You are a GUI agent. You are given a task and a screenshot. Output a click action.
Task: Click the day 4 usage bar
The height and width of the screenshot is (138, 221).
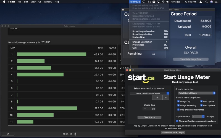(40, 75)
